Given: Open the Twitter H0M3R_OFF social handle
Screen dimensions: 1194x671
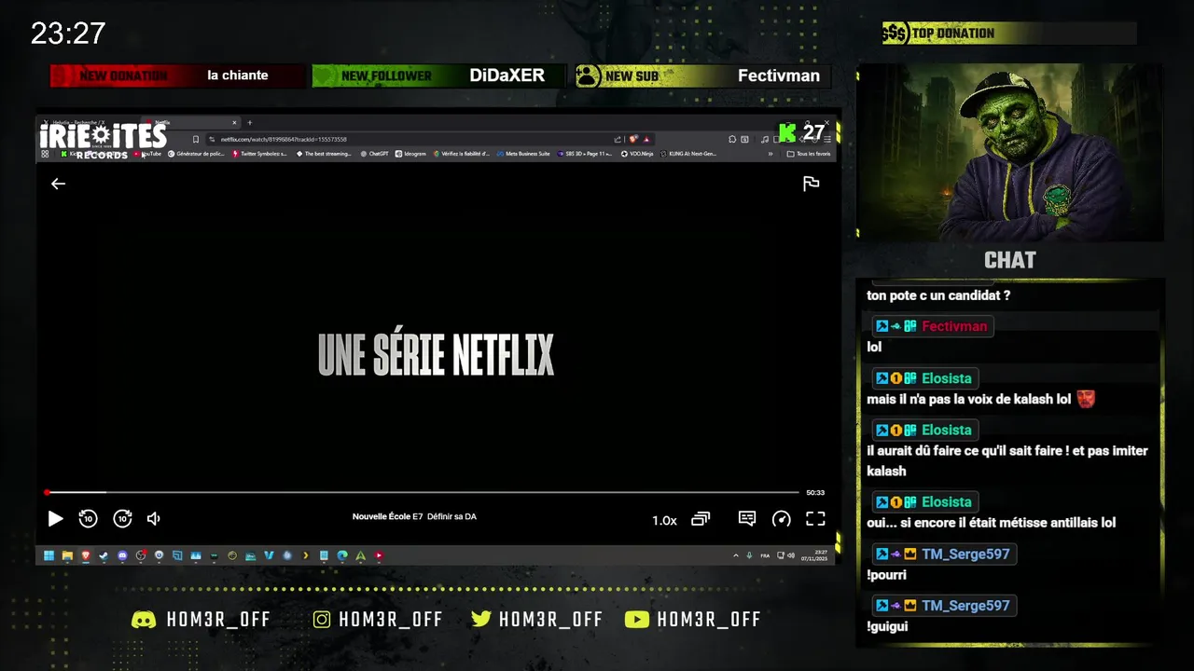Looking at the screenshot, I should pyautogui.click(x=537, y=620).
